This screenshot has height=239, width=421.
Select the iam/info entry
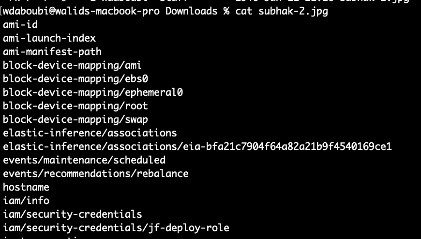pyautogui.click(x=26, y=200)
